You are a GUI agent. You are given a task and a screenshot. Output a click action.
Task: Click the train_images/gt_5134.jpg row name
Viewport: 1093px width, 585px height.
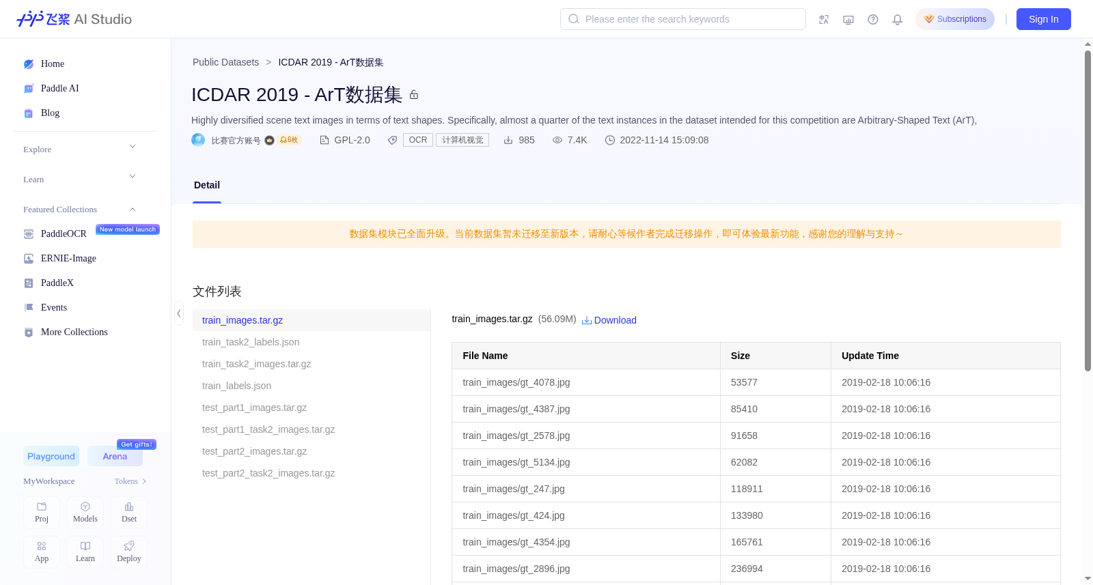tap(516, 462)
